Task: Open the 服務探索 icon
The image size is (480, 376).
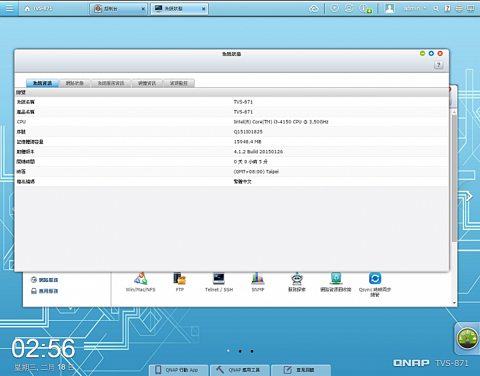Action: tap(297, 282)
